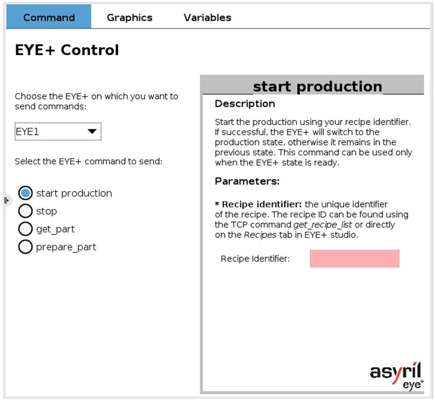Select the stop command radio button
Screen dimensions: 435x400
pos(26,211)
